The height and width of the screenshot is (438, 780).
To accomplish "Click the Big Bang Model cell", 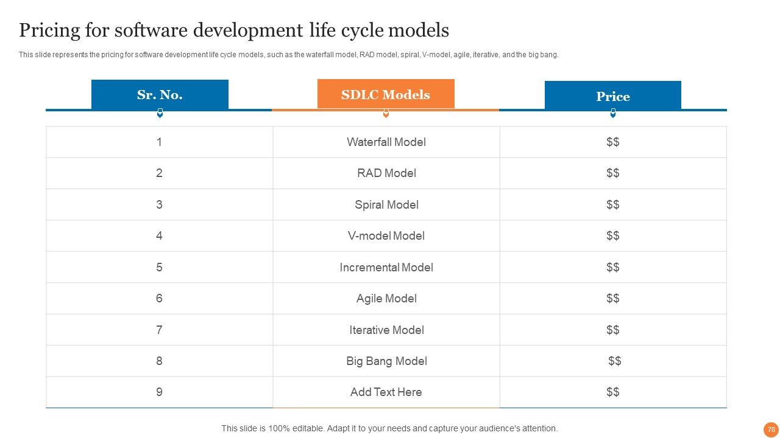I will click(x=386, y=361).
